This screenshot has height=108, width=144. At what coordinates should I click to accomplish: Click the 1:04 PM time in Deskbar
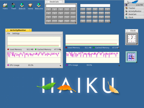pyautogui.click(x=139, y=5)
